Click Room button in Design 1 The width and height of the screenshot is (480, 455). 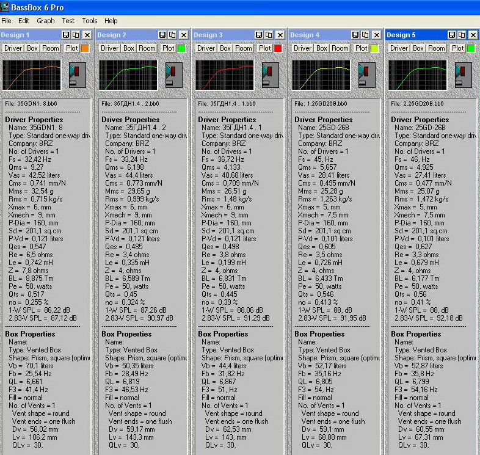coord(51,48)
